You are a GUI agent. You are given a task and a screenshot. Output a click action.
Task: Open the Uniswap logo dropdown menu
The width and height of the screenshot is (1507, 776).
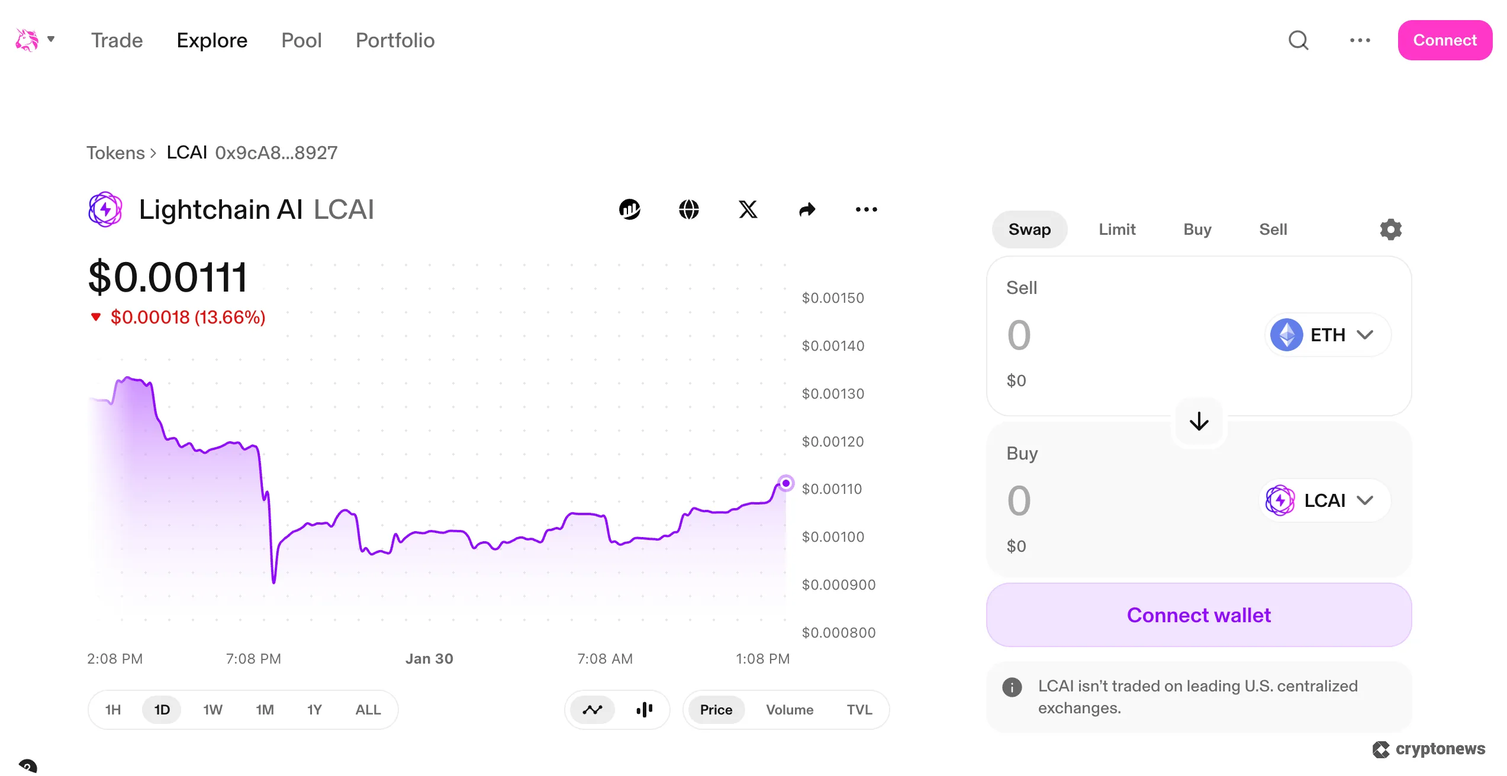coord(35,40)
